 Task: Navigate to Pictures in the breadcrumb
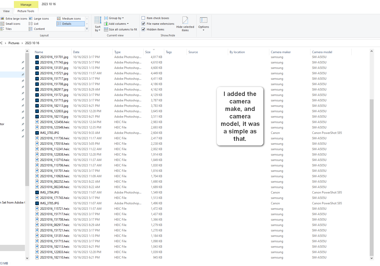[14, 43]
